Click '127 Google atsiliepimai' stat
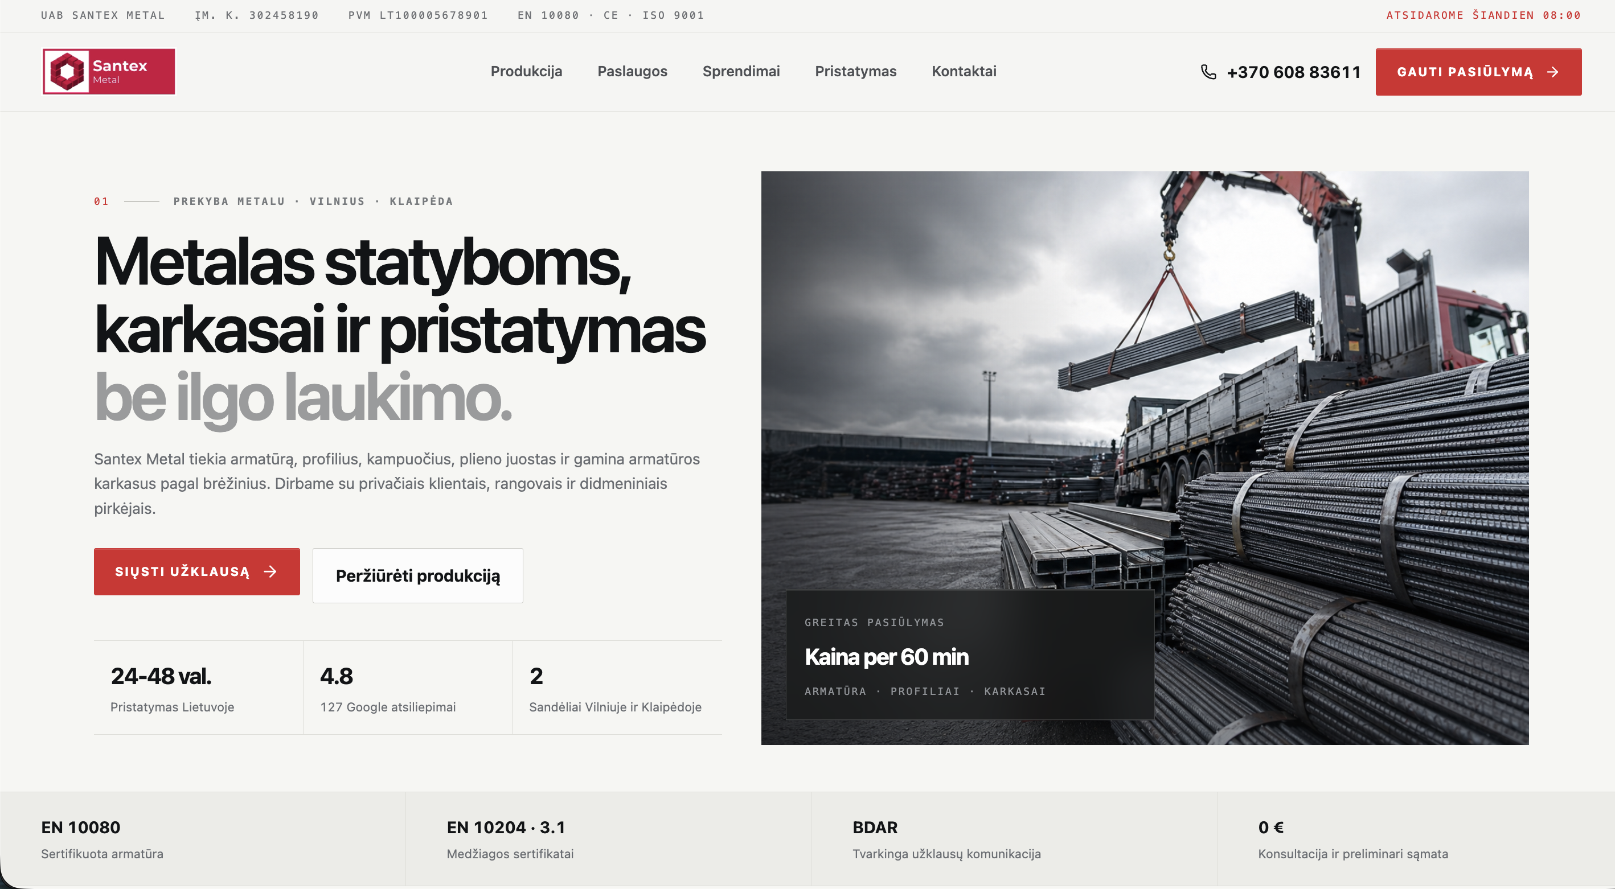1615x889 pixels. [388, 707]
